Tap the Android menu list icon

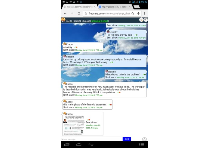(142, 144)
